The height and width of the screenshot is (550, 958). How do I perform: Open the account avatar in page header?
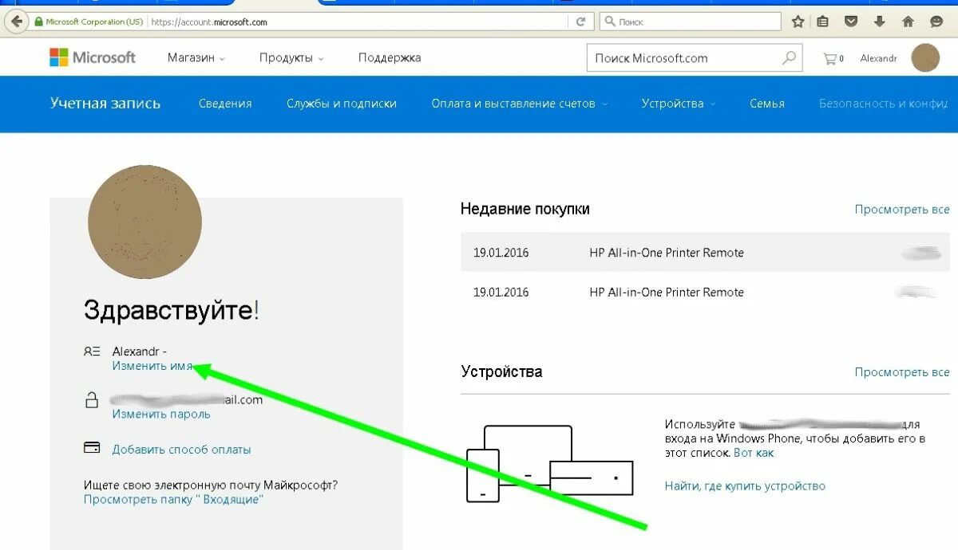(926, 57)
